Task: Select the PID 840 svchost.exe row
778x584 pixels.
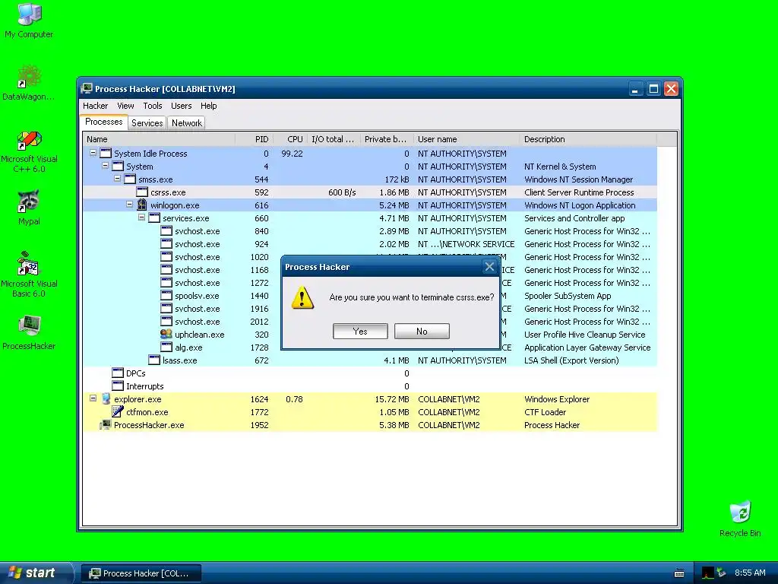Action: [x=370, y=231]
